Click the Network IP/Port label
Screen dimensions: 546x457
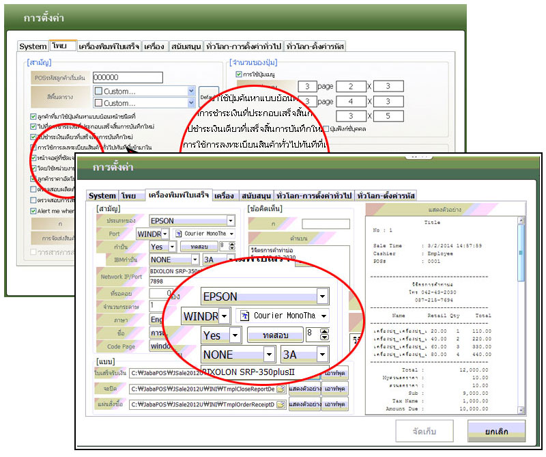click(121, 277)
